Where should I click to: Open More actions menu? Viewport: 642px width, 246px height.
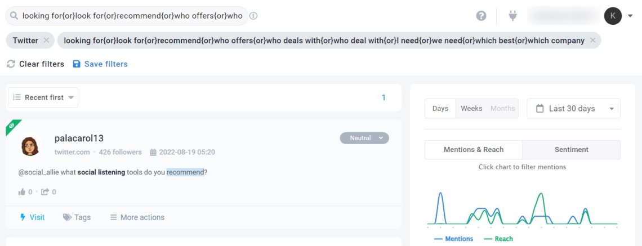click(x=137, y=217)
